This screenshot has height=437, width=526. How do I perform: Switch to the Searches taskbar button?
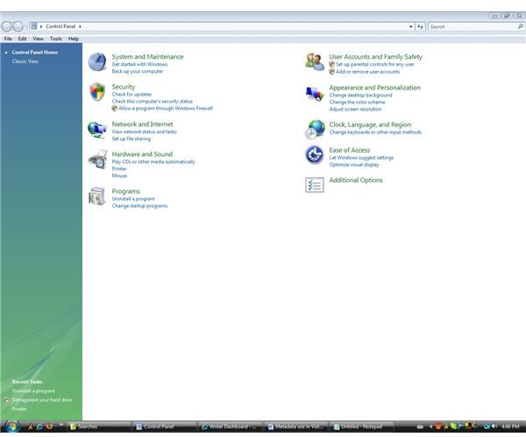[x=100, y=426]
